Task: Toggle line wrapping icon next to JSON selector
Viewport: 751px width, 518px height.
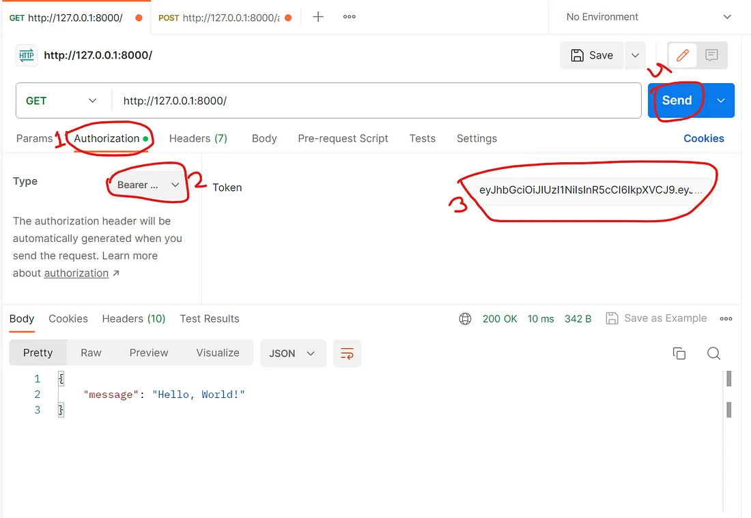Action: 347,353
